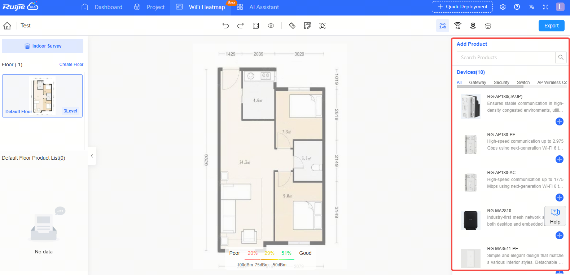Open the user avatar L menu
This screenshot has width=570, height=275.
point(560,7)
